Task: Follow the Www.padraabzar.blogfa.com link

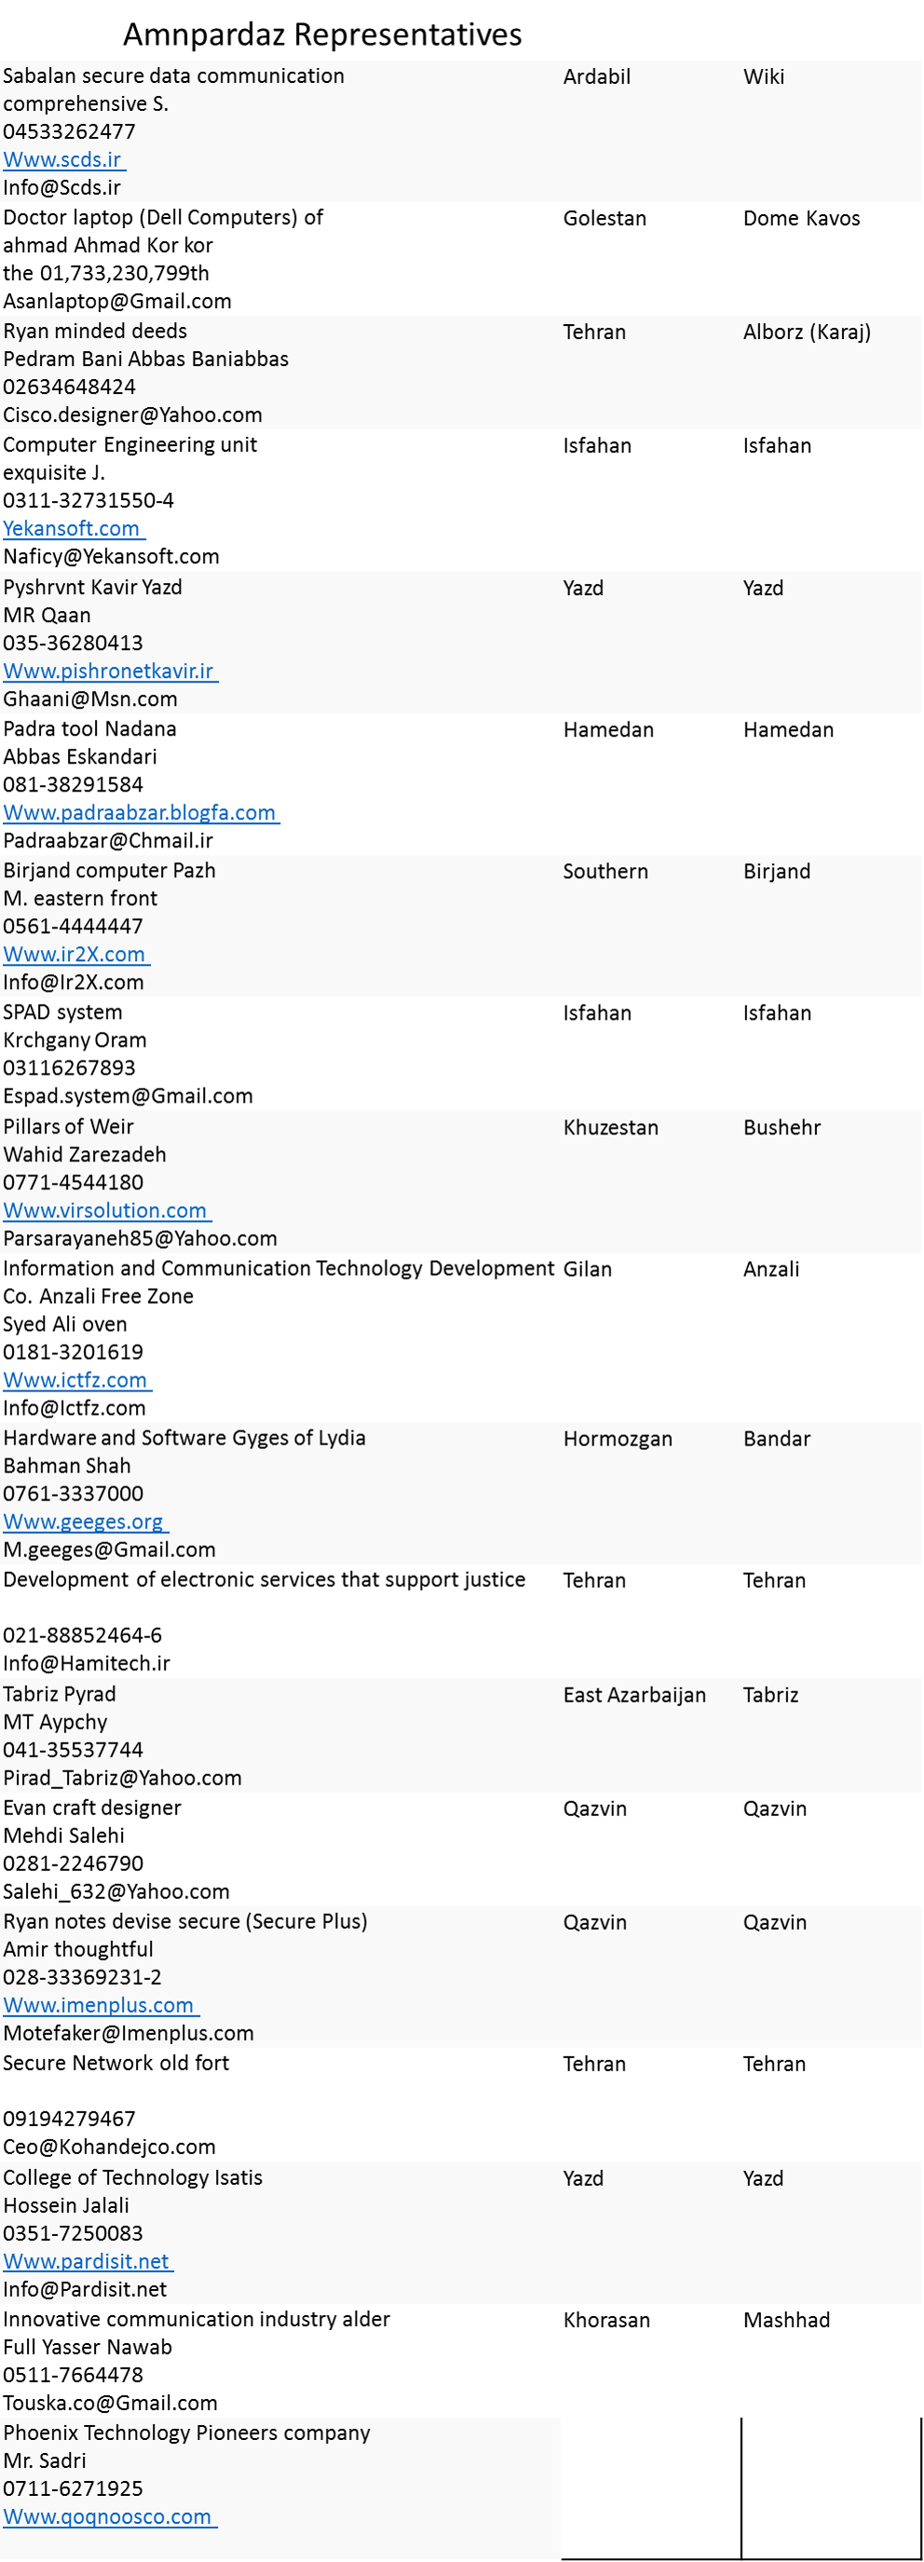Action: 139,813
